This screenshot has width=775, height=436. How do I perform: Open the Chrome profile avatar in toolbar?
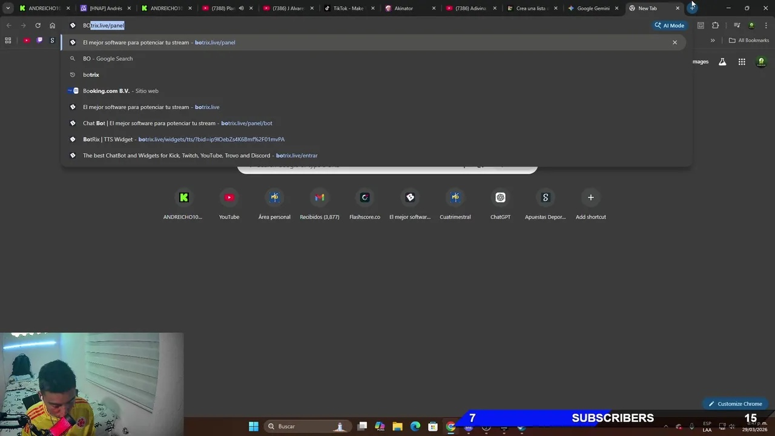pos(751,25)
